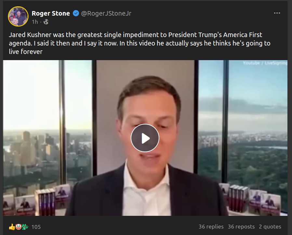Screen dimensions: 292x235
Task: Click the green frog reaction emoji
Action: (25, 227)
